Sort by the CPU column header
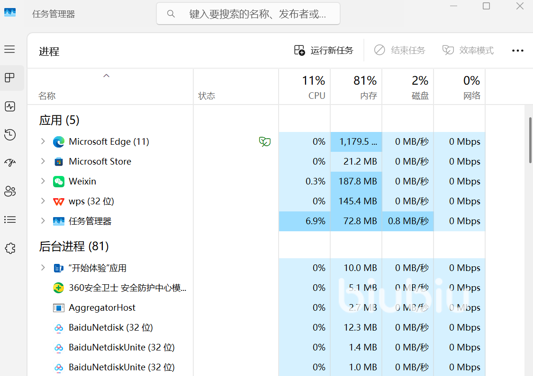Screen dimensions: 533x376 tap(305, 87)
